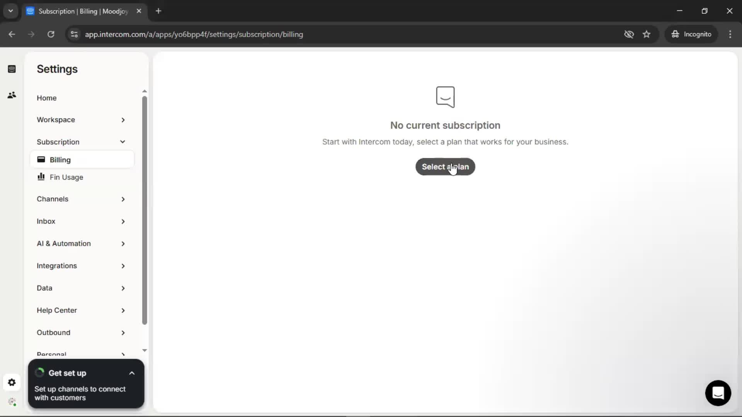Screen dimensions: 742x417
Task: Go back with the browser back arrow
Action: (x=12, y=34)
